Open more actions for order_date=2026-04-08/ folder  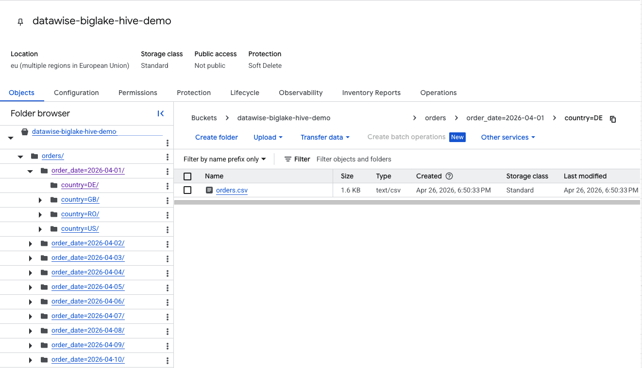[168, 332]
